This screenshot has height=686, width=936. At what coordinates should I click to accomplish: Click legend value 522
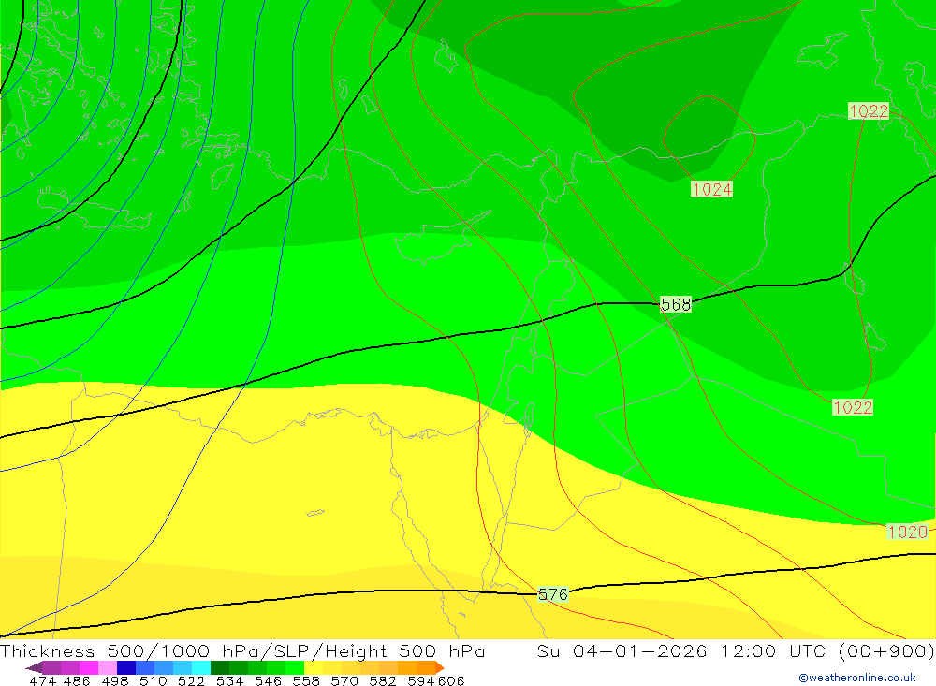[191, 680]
